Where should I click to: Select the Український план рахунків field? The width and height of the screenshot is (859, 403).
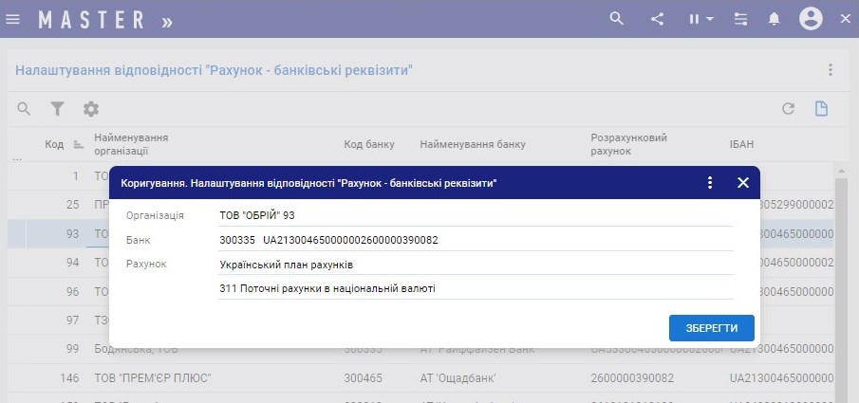476,265
